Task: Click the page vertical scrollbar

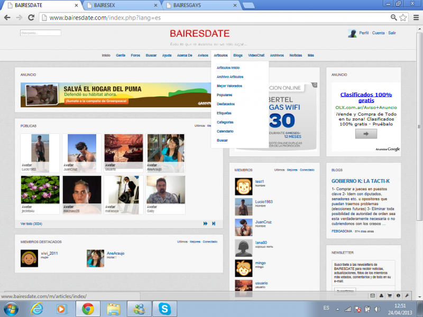Action: coord(419,127)
